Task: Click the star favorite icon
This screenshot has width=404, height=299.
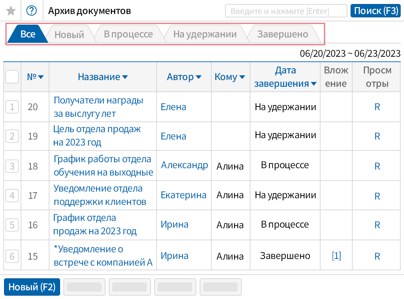Action: click(x=10, y=10)
